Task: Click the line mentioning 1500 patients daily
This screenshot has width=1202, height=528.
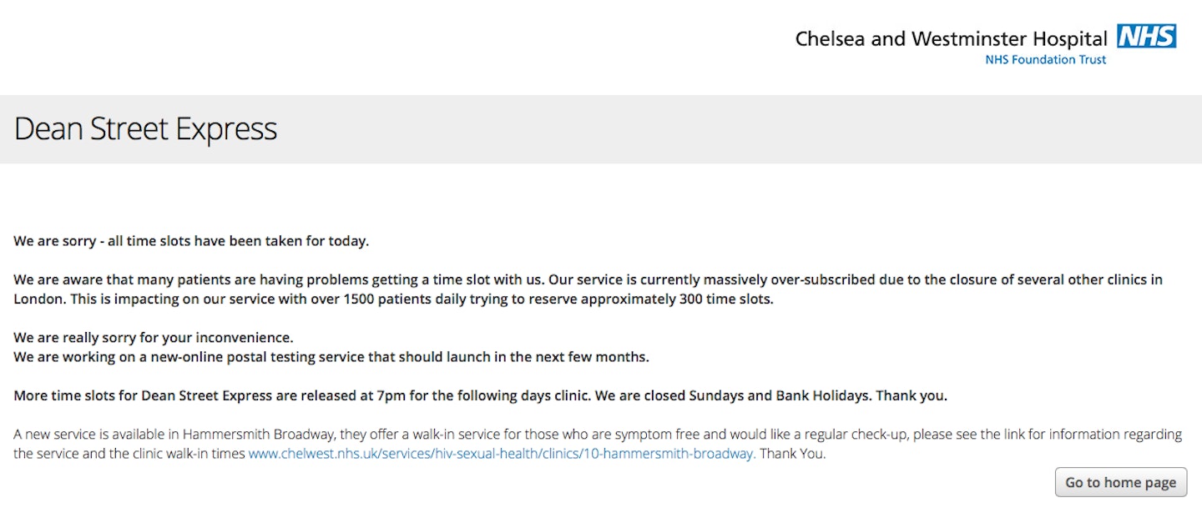Action: (x=393, y=299)
